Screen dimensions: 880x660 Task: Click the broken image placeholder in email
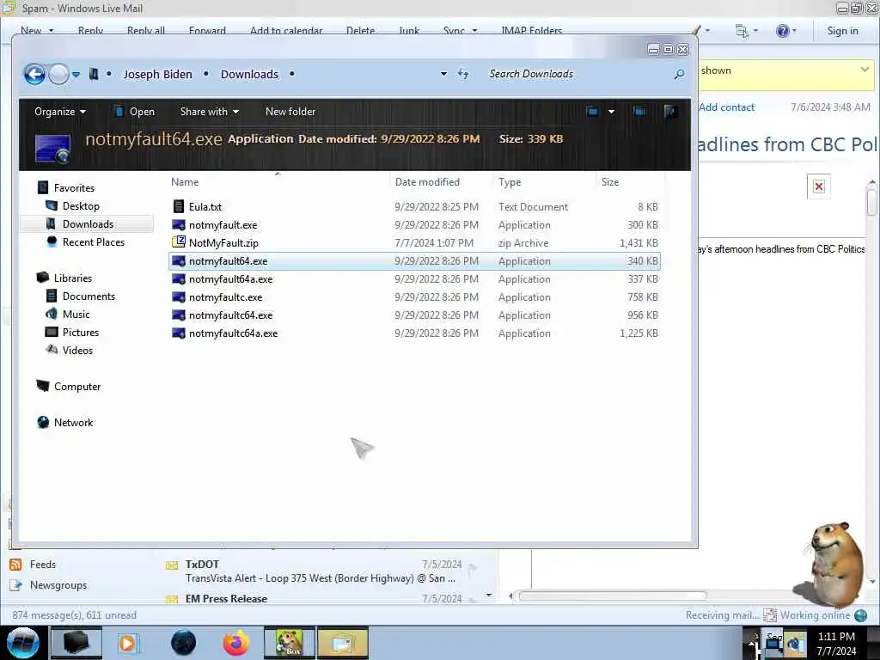pos(819,186)
